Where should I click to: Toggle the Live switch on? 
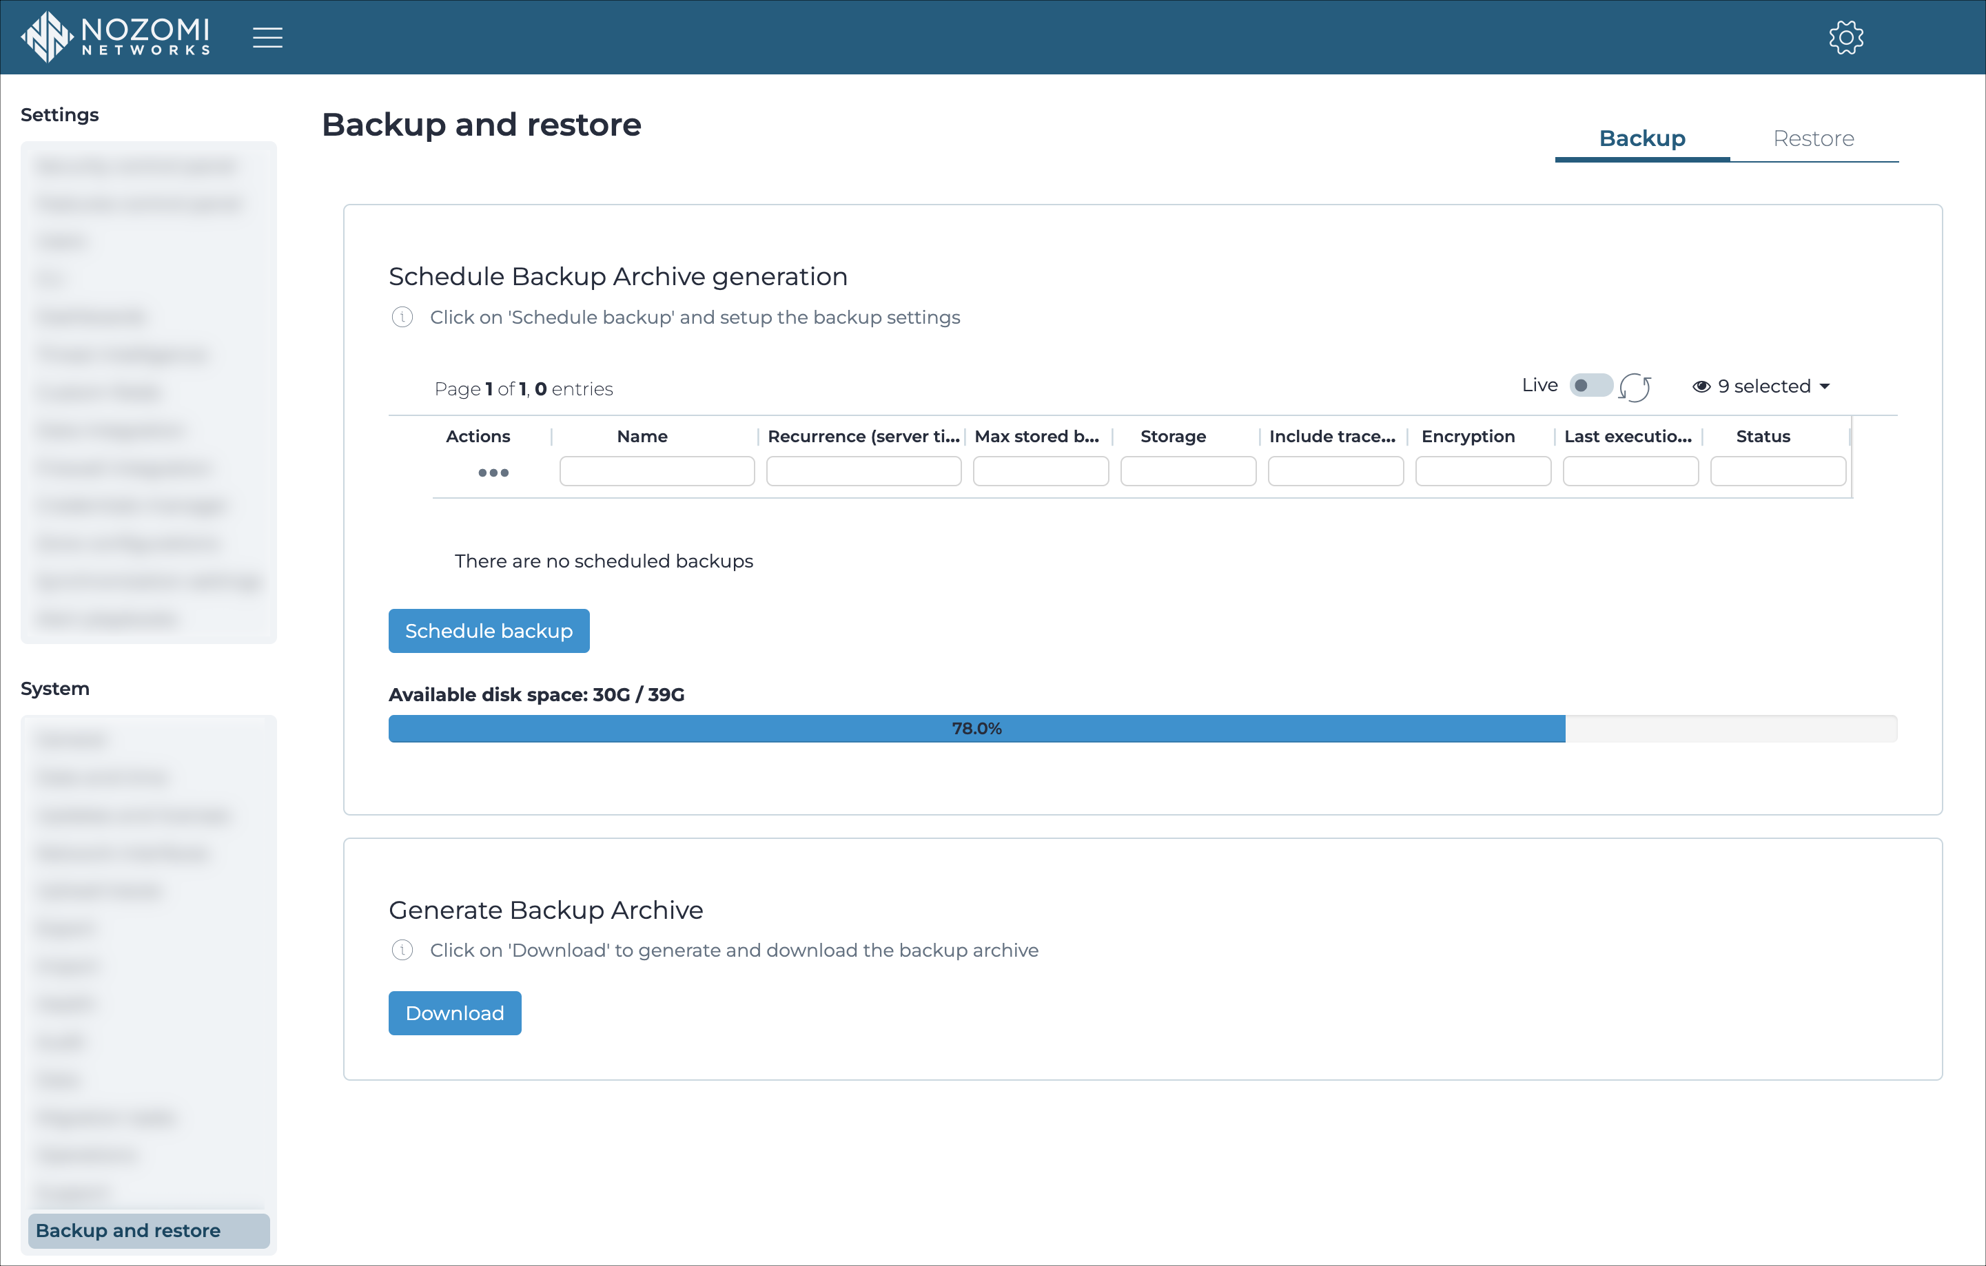click(1588, 385)
